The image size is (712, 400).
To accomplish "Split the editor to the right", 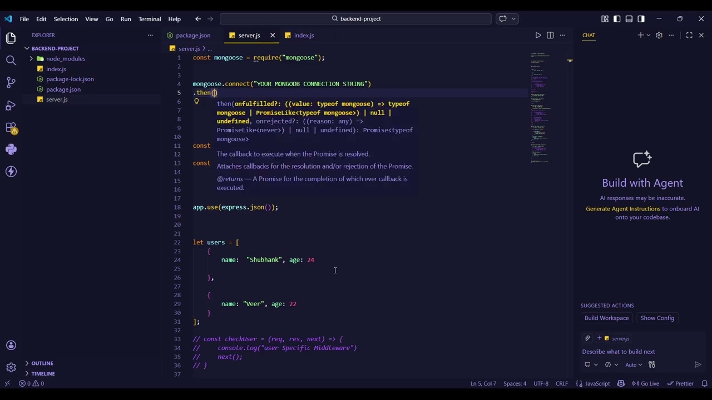I will coord(550,35).
